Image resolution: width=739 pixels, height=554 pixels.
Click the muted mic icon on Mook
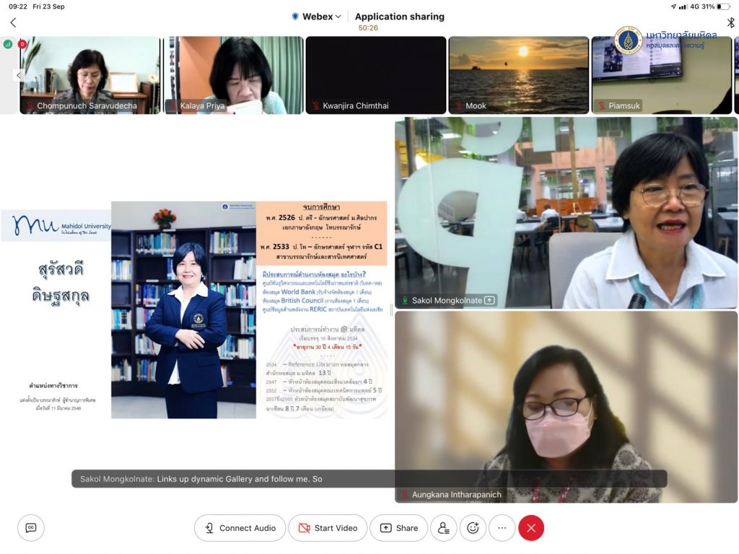coord(458,106)
